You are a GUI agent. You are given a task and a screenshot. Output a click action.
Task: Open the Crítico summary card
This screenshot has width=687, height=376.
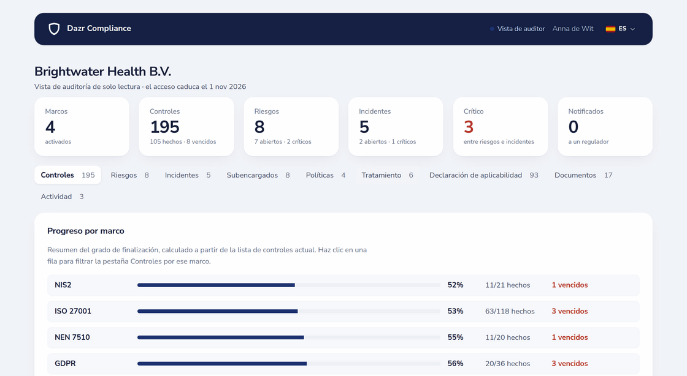coord(501,126)
